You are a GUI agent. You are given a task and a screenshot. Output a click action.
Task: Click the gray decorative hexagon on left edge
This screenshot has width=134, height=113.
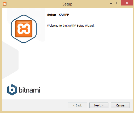click(10, 60)
